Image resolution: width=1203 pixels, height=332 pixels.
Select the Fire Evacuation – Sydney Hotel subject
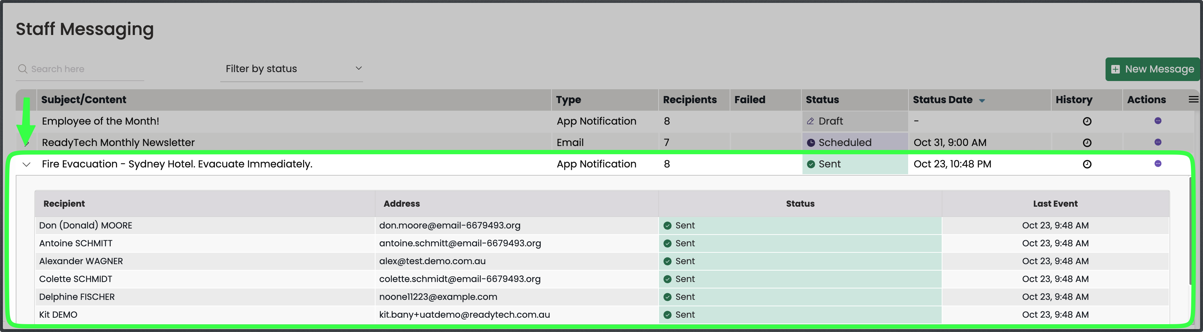[x=177, y=164]
